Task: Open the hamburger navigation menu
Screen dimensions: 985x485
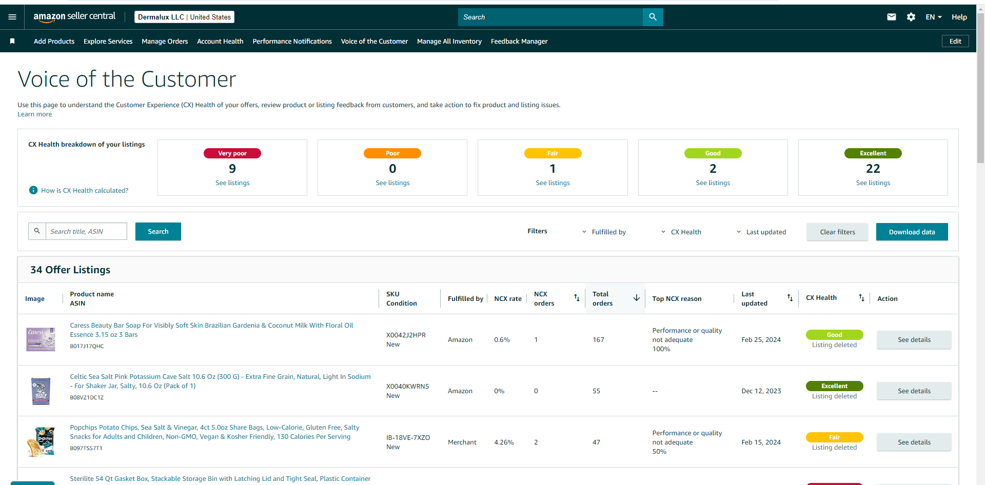Action: click(x=12, y=17)
